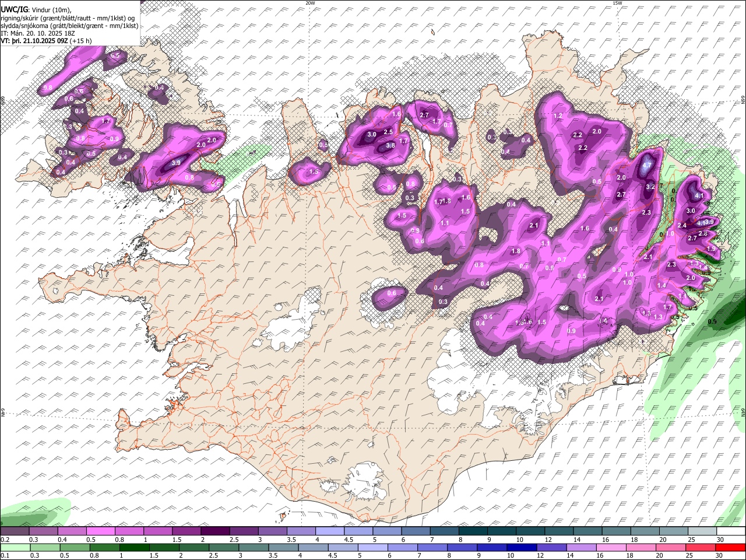Click the 0.2 label in the upper legend

click(5, 540)
